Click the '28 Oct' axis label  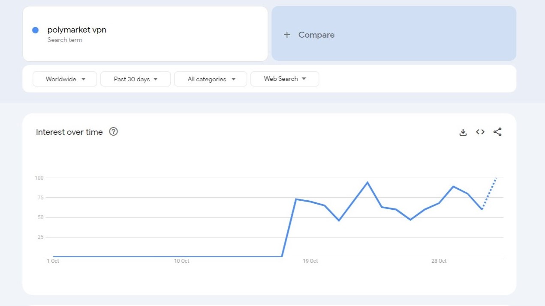pyautogui.click(x=439, y=261)
